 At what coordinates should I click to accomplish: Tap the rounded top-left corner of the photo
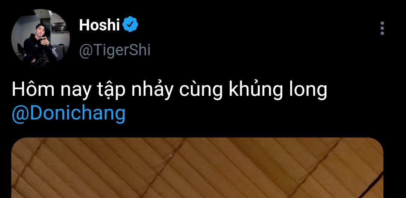pos(19,145)
